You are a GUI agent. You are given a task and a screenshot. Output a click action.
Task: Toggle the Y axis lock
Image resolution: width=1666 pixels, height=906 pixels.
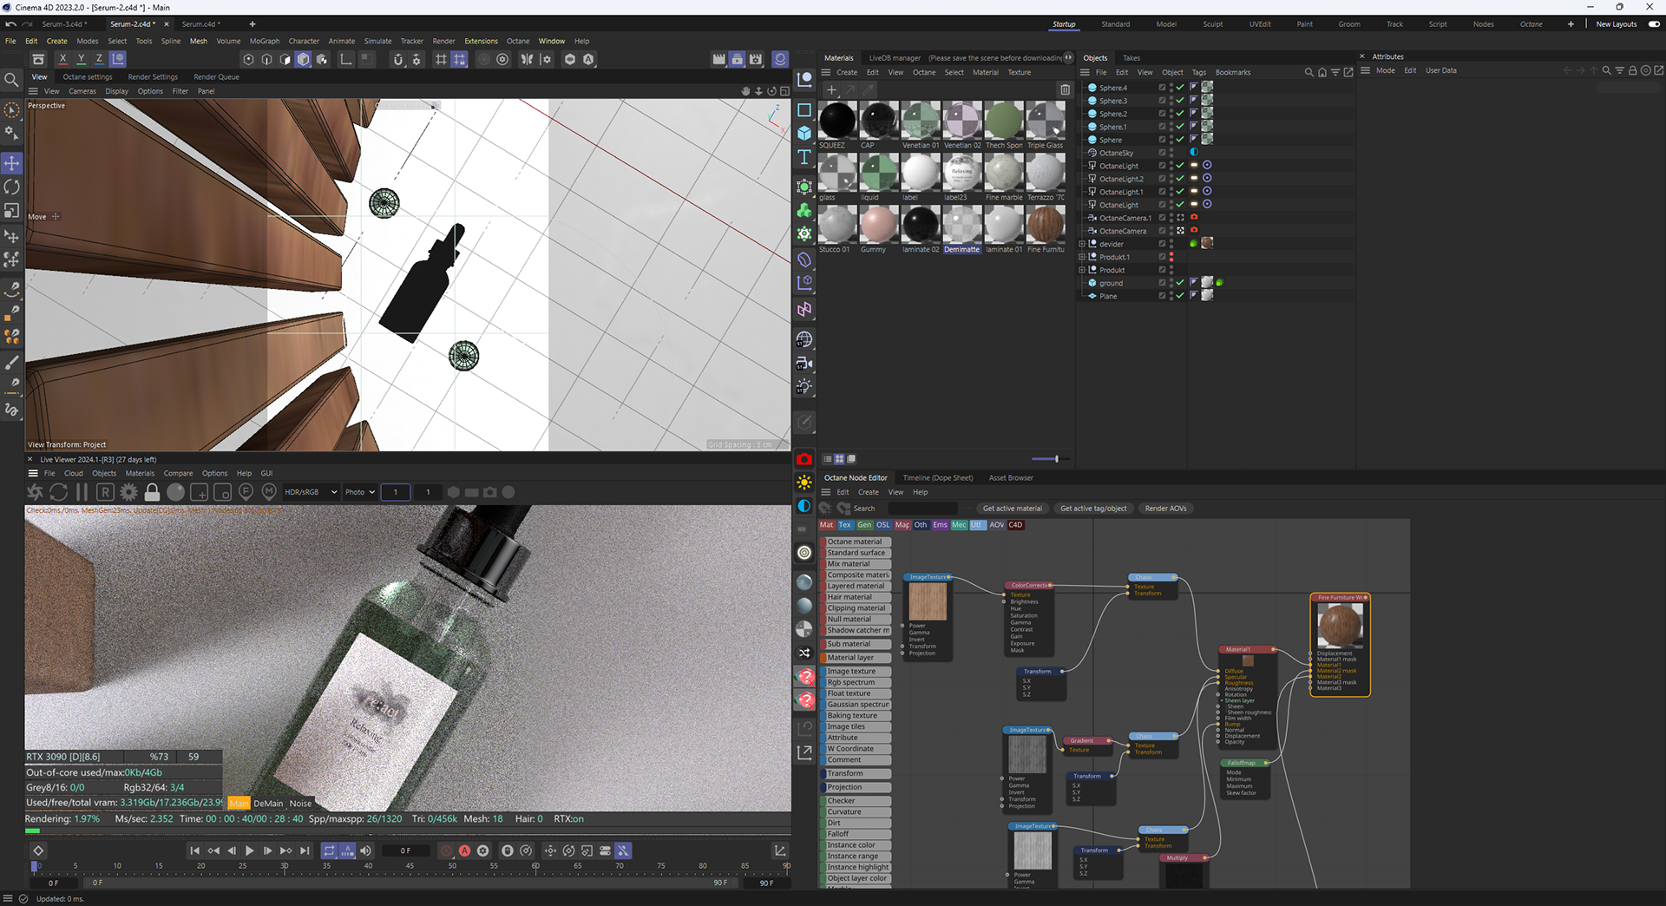pos(81,59)
